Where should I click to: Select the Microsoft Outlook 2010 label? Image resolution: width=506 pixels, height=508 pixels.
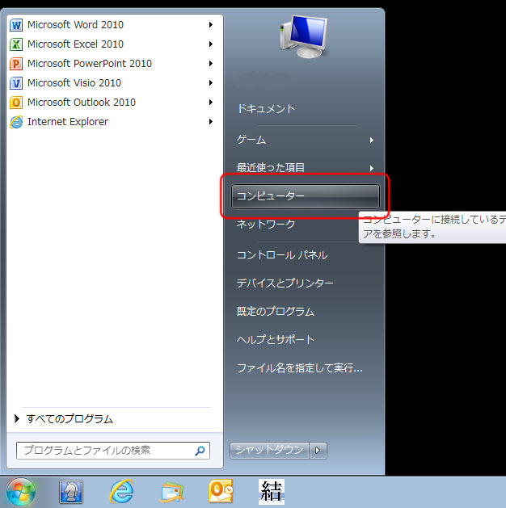coord(82,103)
